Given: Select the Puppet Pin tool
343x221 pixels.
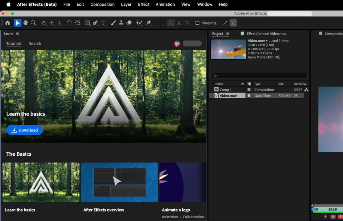Looking at the screenshot, I should click(149, 23).
